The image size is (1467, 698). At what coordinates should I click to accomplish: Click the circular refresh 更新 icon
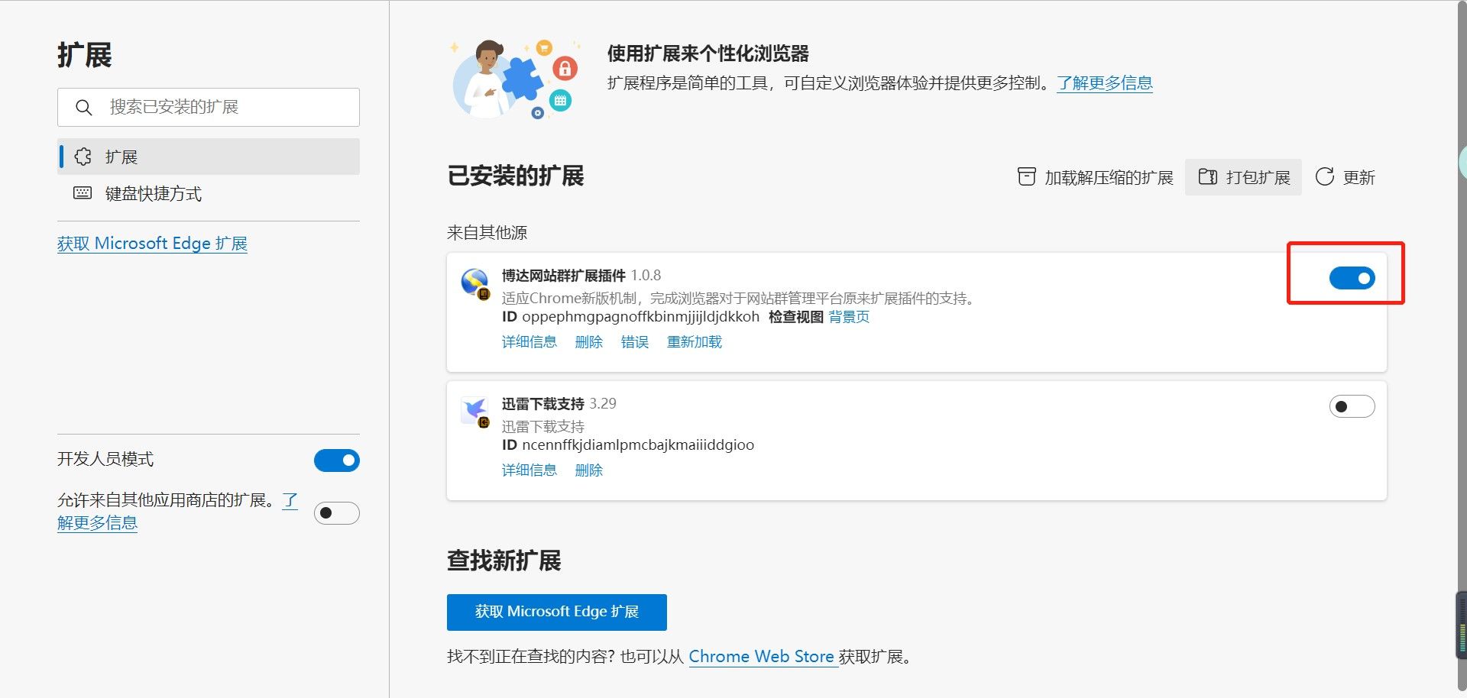point(1325,177)
